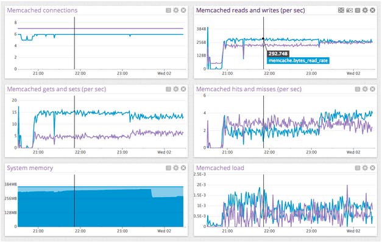
Task: Click the 22:00 cursor line on System memory
Action: click(74, 201)
